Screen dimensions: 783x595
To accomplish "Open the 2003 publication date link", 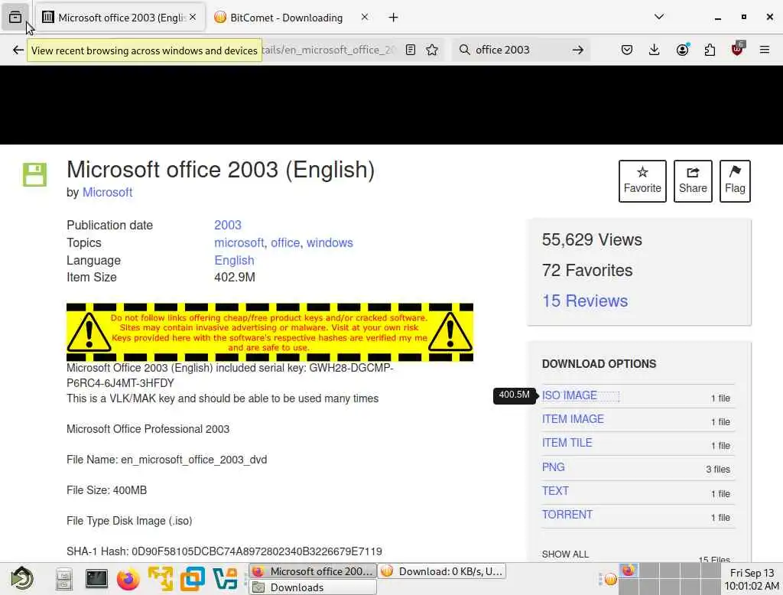I will [x=228, y=225].
